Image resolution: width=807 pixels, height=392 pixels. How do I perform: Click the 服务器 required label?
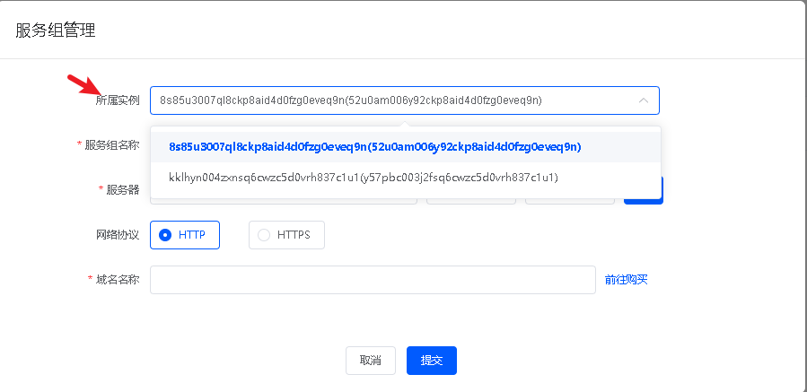pyautogui.click(x=122, y=189)
